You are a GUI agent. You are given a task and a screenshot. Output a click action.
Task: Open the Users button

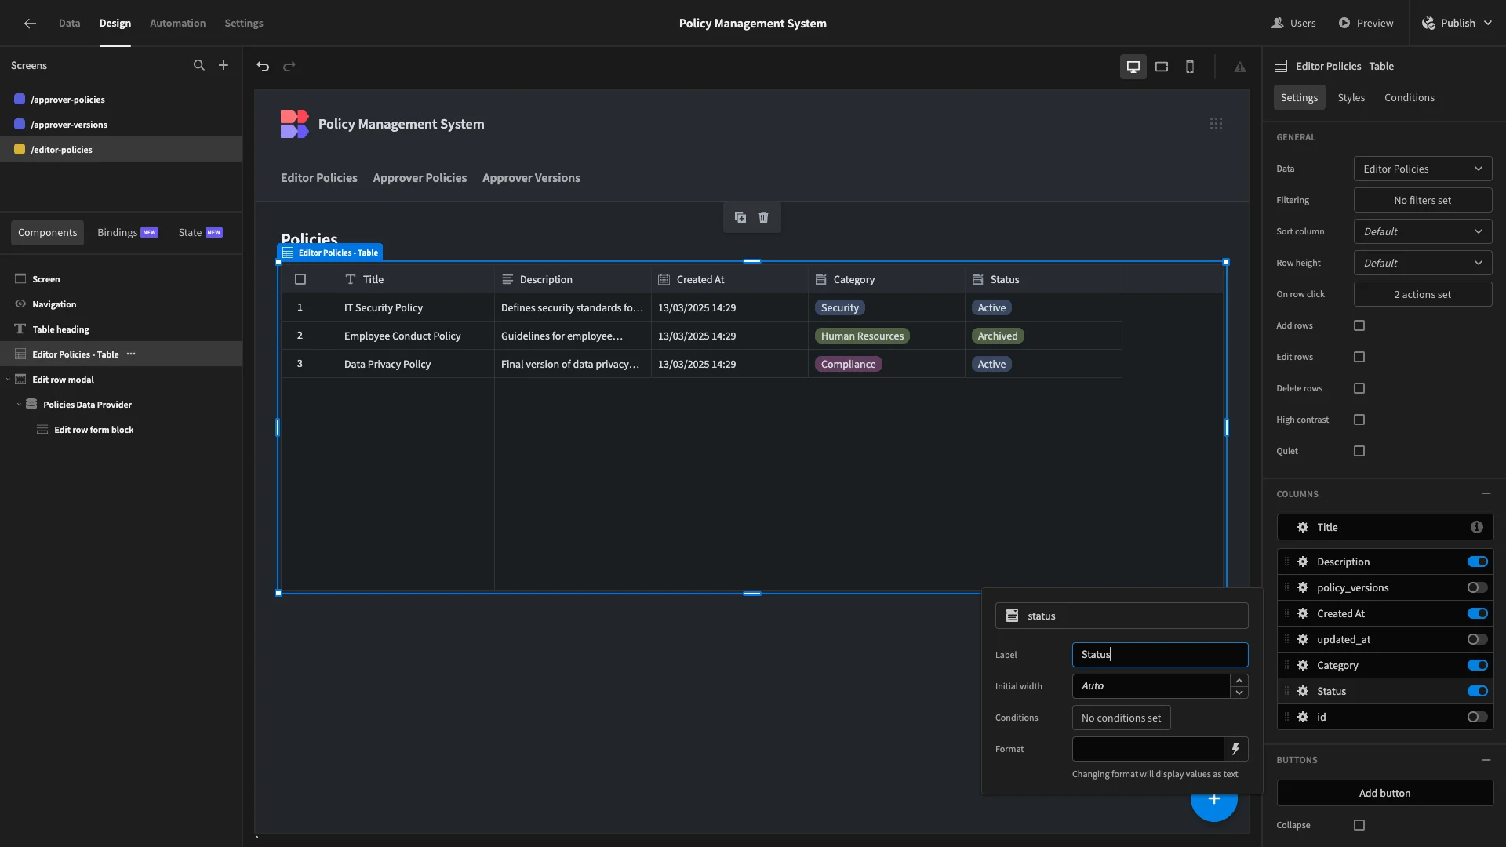(x=1293, y=24)
